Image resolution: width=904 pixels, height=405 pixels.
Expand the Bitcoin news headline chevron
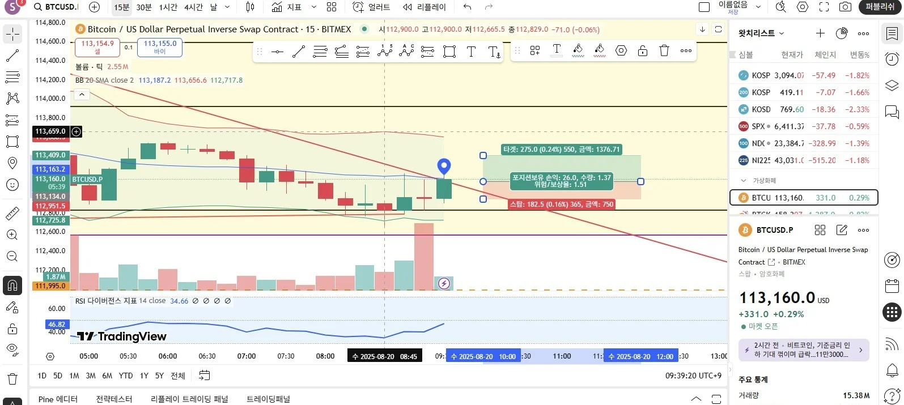tap(861, 350)
